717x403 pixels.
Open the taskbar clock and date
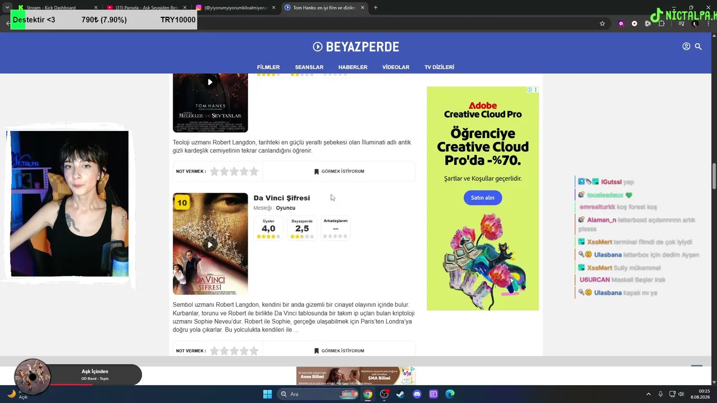[700, 394]
